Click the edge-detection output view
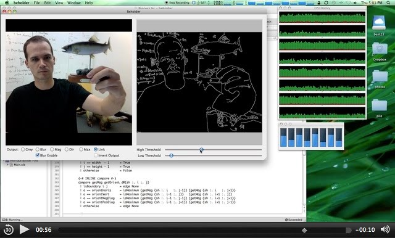Image resolution: width=395 pixels, height=238 pixels. tap(199, 82)
